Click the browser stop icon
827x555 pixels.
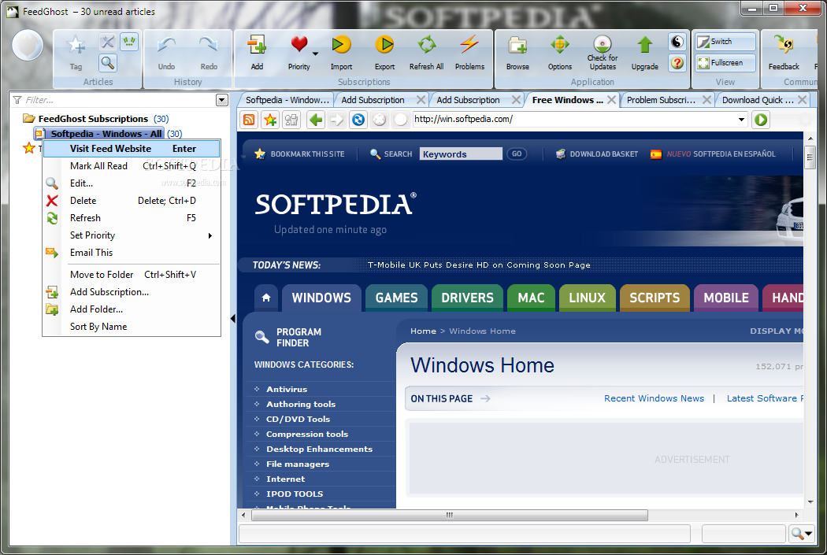point(379,120)
